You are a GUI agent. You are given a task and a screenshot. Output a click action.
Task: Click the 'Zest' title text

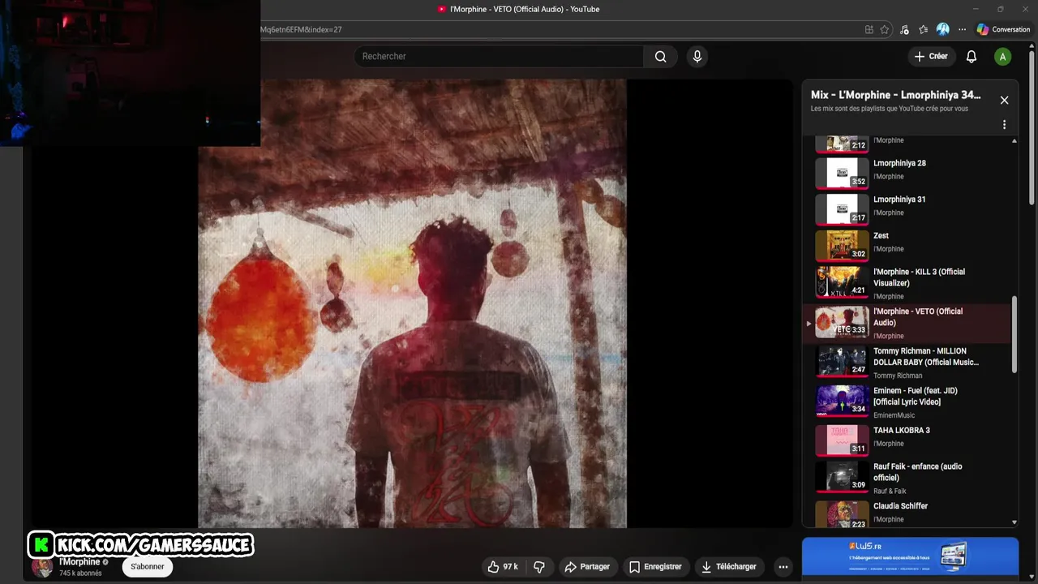(881, 236)
